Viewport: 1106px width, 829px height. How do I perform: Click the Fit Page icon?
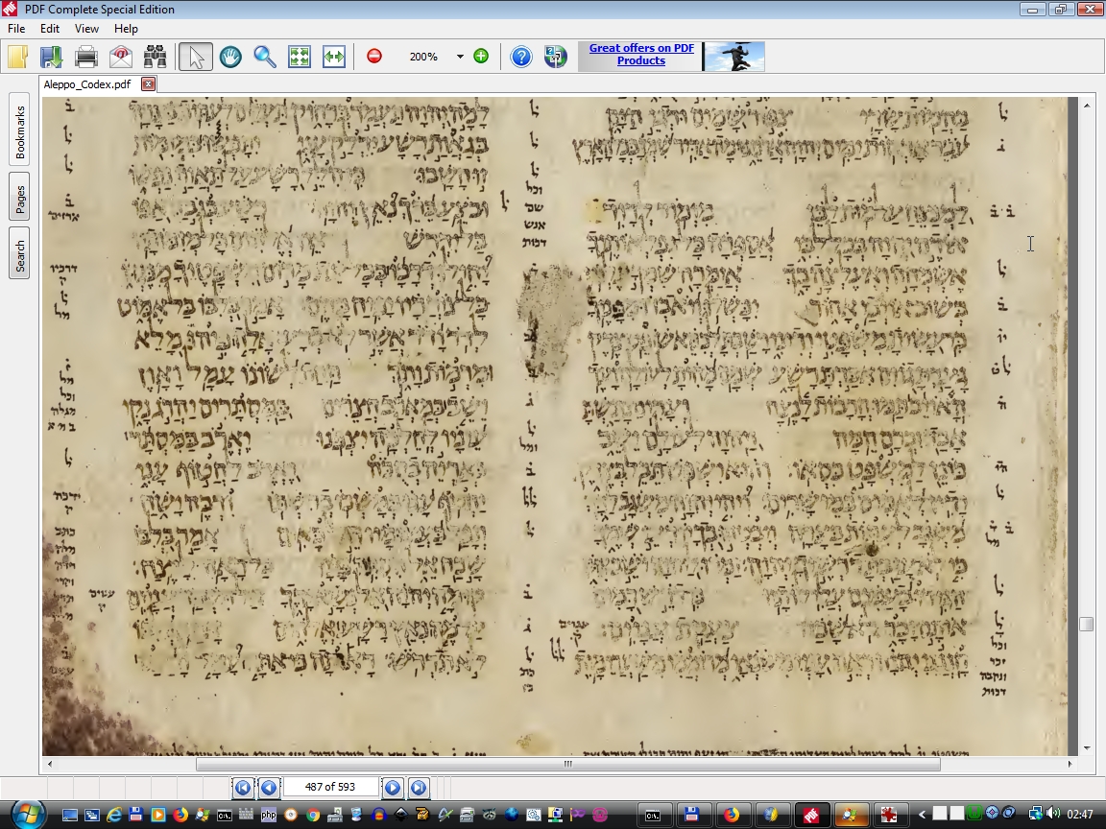tap(300, 57)
